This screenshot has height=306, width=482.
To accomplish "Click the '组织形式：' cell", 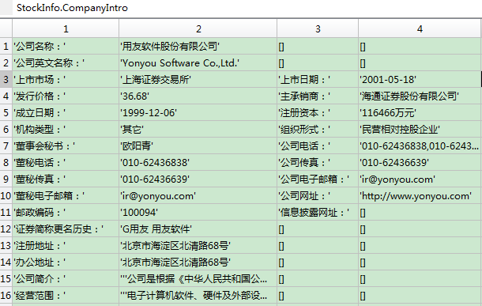I will click(x=318, y=130).
